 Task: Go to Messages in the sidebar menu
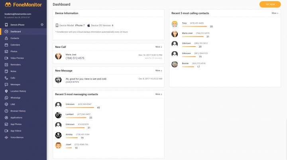point(16,84)
